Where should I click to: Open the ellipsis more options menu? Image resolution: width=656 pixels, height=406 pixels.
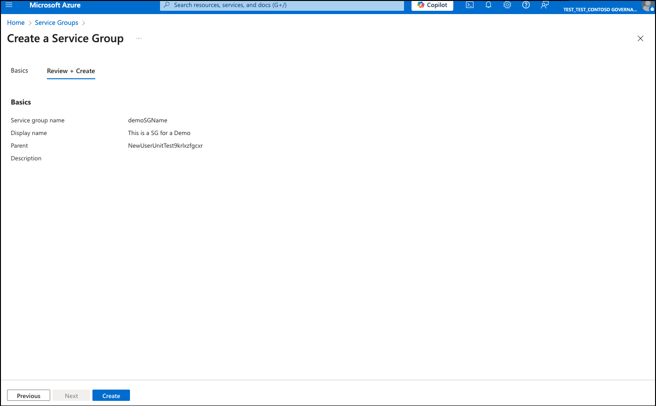coord(139,38)
